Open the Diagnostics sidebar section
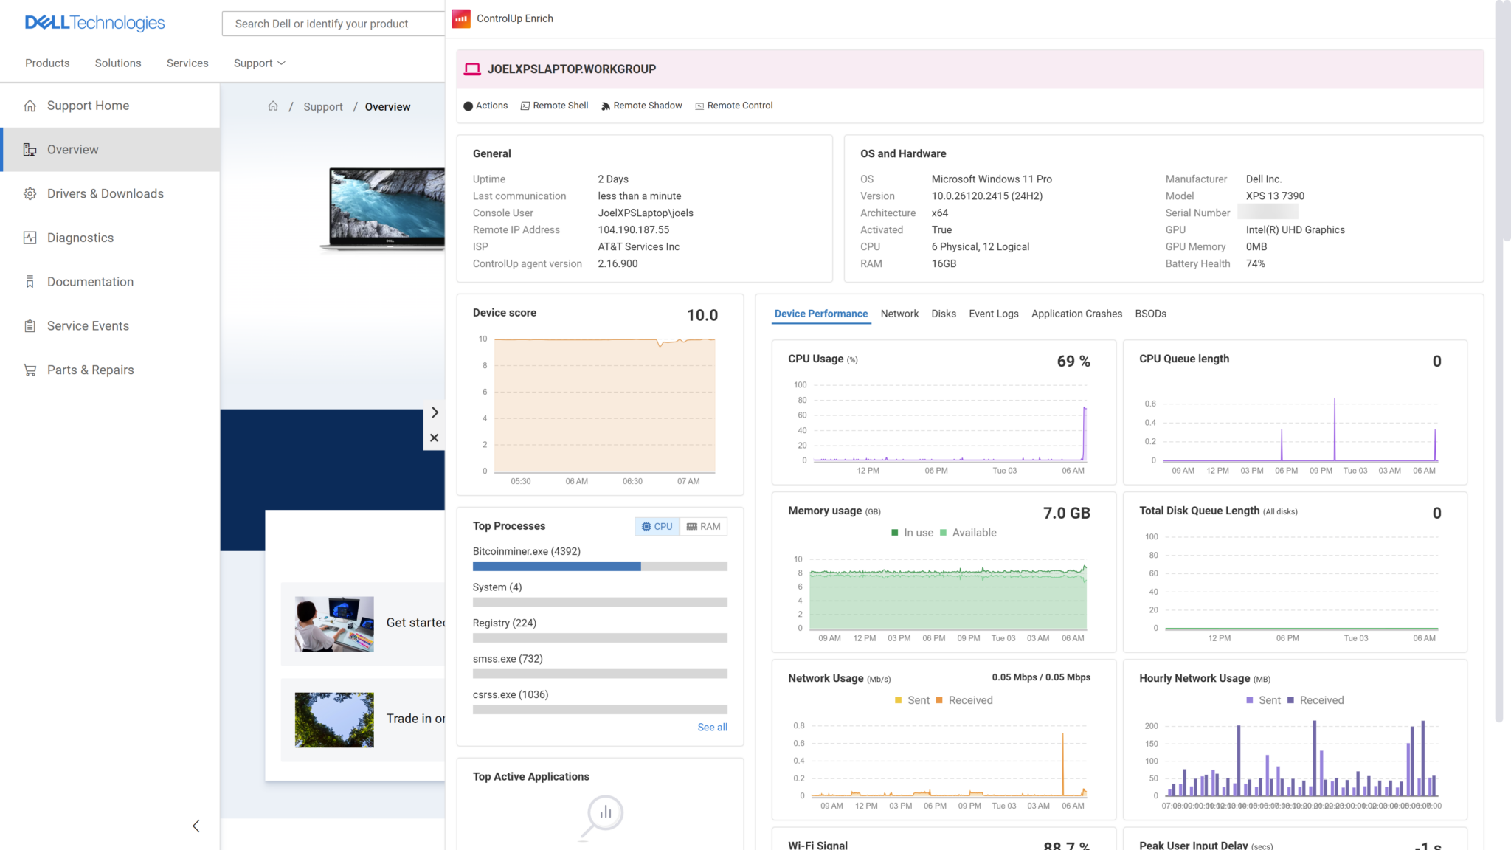The height and width of the screenshot is (850, 1511). click(x=79, y=237)
